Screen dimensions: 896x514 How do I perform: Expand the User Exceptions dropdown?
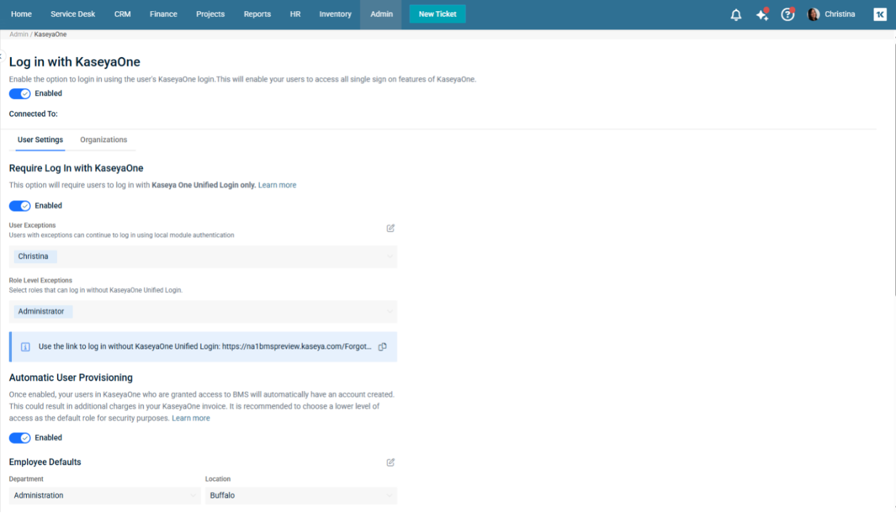coord(203,257)
